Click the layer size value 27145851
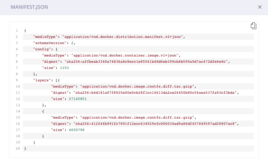This screenshot has height=162, width=268. 78,99
